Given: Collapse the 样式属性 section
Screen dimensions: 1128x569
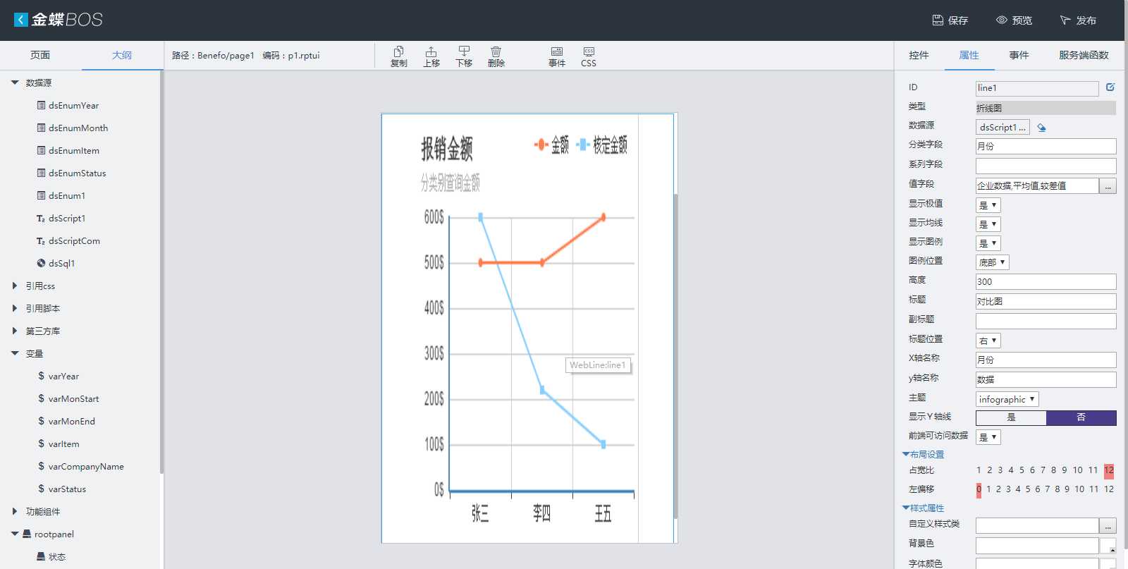Looking at the screenshot, I should 906,508.
